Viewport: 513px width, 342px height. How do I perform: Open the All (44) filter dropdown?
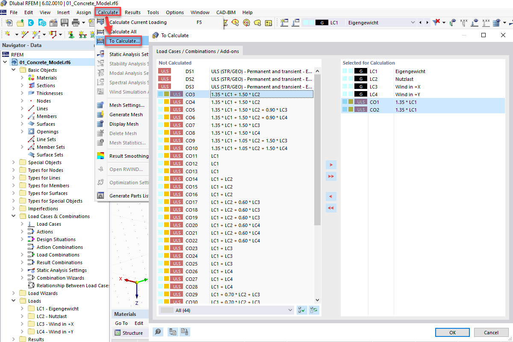click(x=290, y=310)
